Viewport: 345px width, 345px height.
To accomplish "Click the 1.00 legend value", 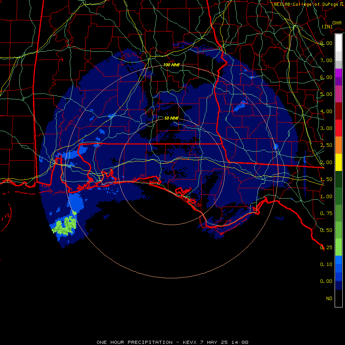I will [x=326, y=197].
